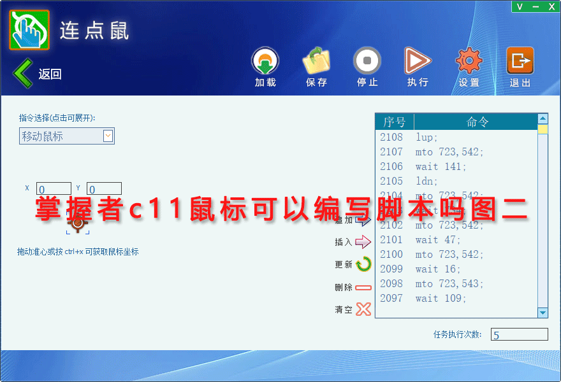Select row 2100 mto 723,542;
Screen dimensions: 561x382
tap(456, 255)
